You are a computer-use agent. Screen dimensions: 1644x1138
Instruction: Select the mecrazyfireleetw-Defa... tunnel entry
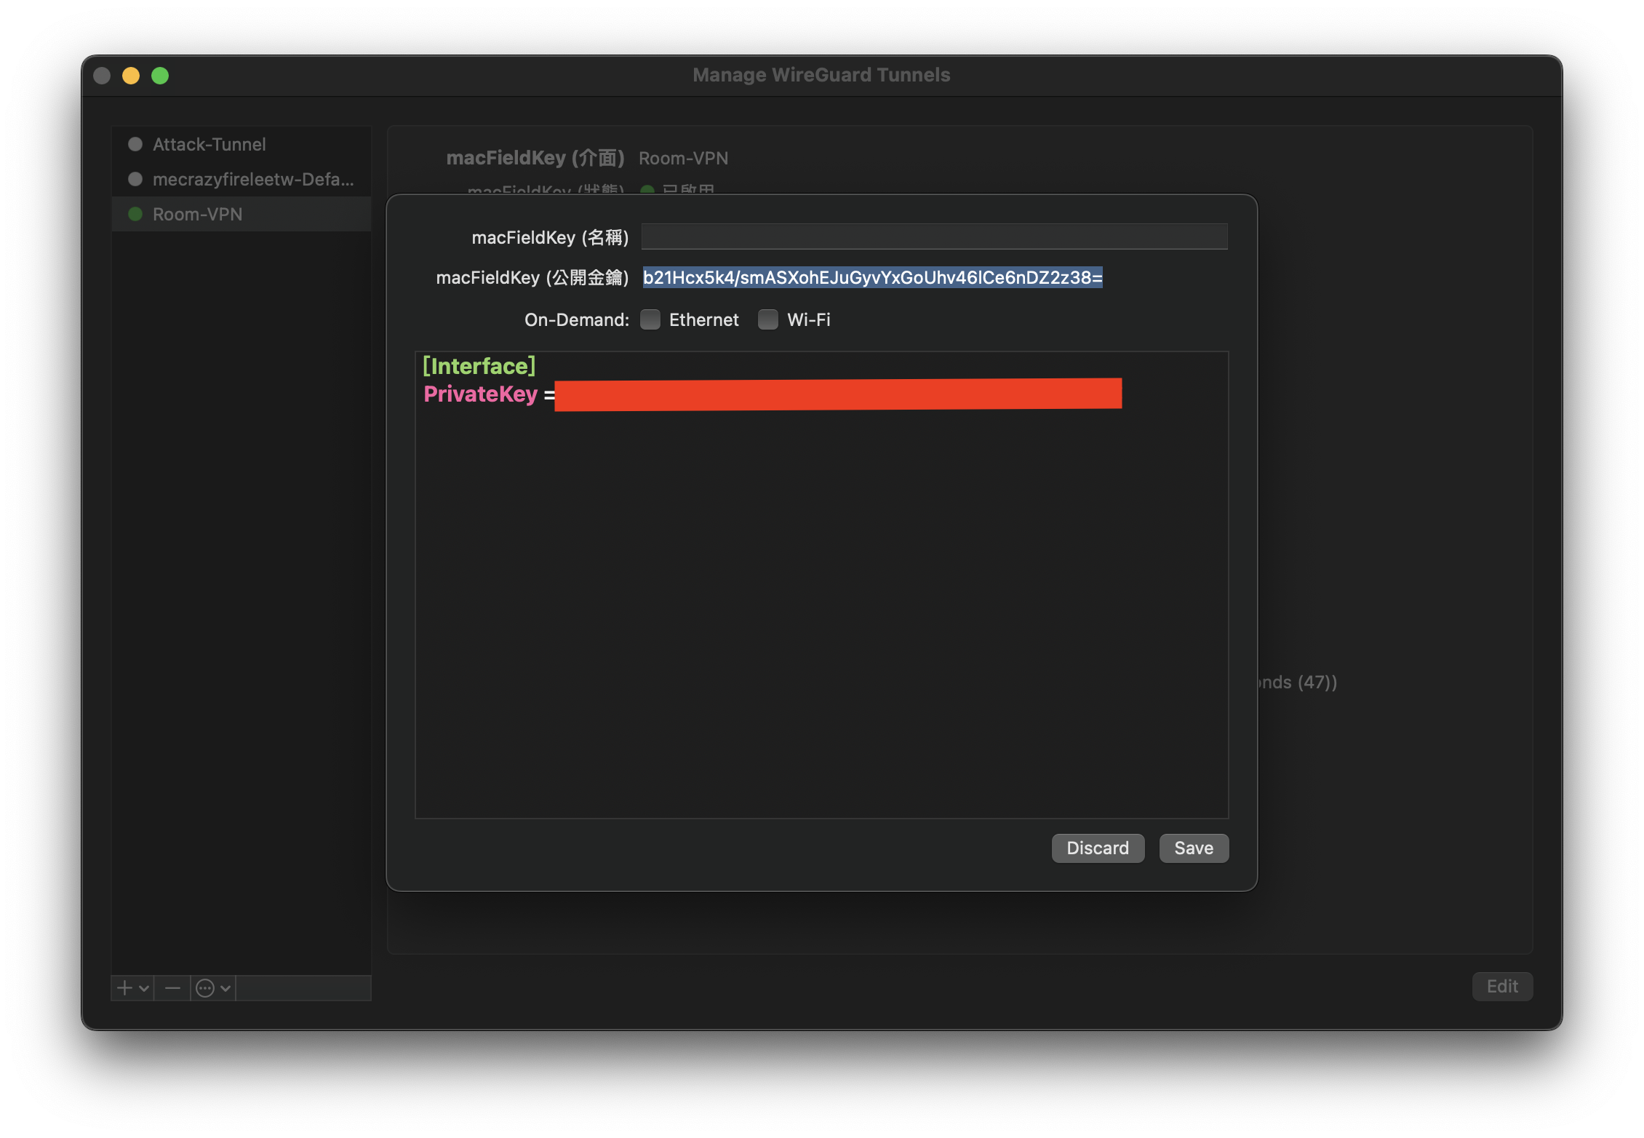click(253, 179)
